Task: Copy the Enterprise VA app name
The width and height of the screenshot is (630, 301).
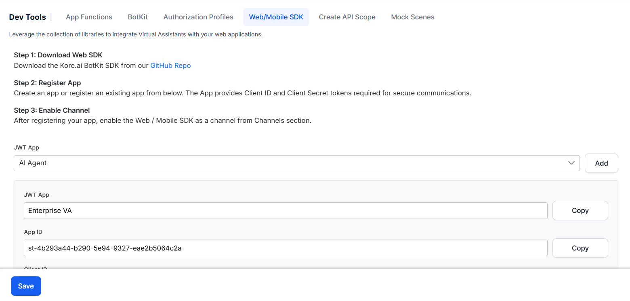Action: point(580,210)
